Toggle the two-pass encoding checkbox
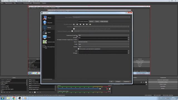The image size is (178, 100). click(x=78, y=49)
